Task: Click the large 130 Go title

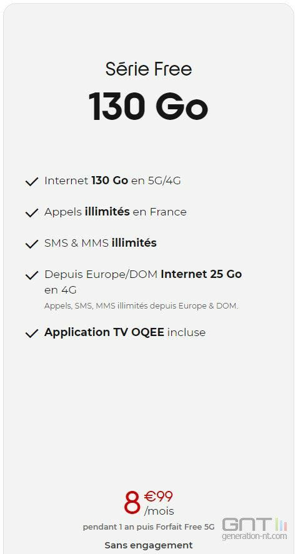Action: 148,106
